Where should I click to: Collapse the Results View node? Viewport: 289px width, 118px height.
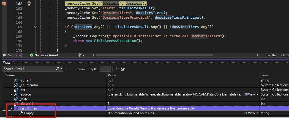click(11, 108)
